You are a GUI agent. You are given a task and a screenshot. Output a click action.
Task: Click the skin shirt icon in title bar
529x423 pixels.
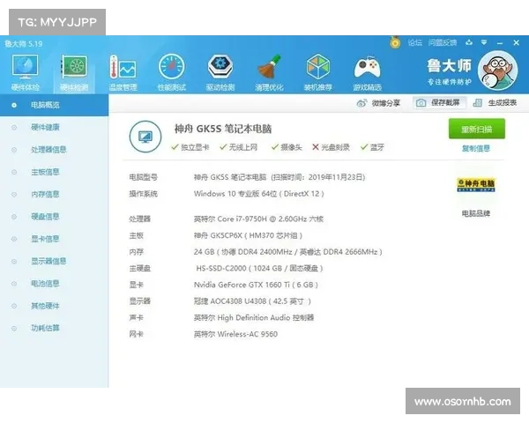(469, 42)
